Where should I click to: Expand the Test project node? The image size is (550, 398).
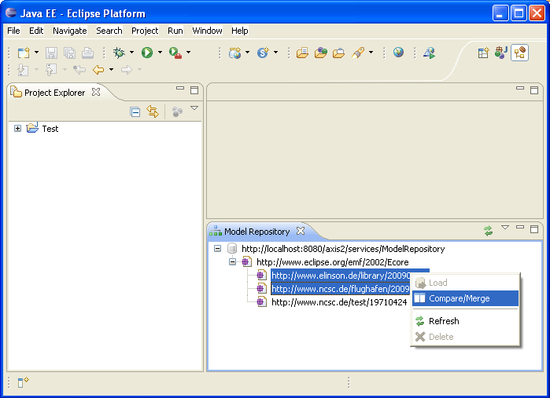(17, 129)
